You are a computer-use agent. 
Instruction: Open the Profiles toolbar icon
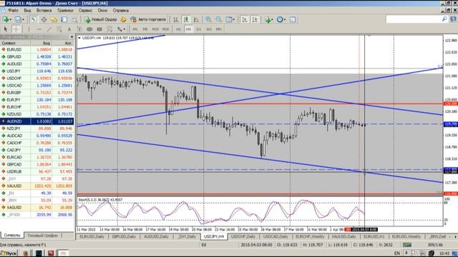[18, 19]
